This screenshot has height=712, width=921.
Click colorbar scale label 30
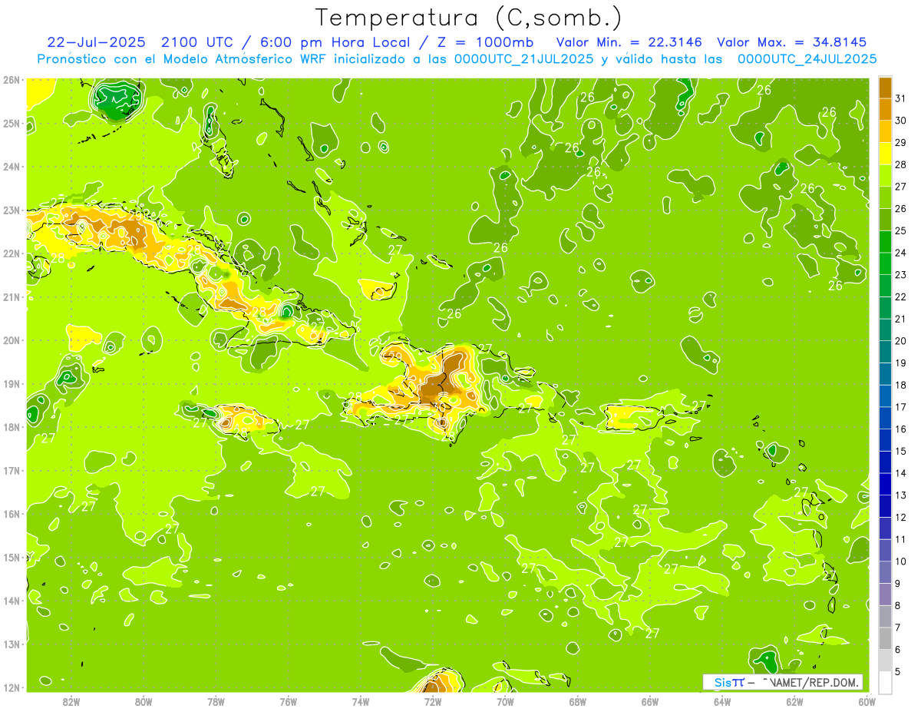click(x=901, y=121)
